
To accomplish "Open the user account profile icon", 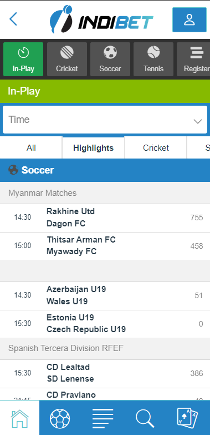I will pos(189,19).
